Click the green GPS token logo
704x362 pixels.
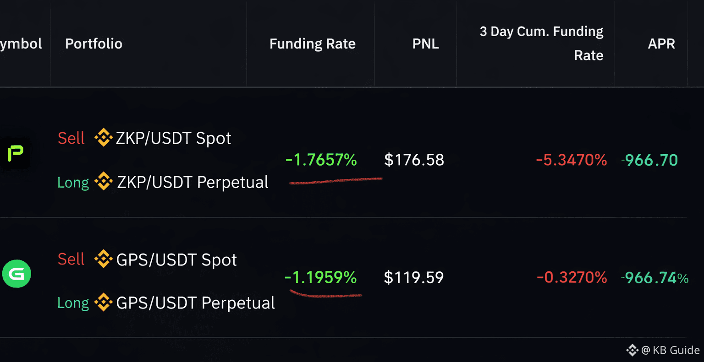pos(16,274)
